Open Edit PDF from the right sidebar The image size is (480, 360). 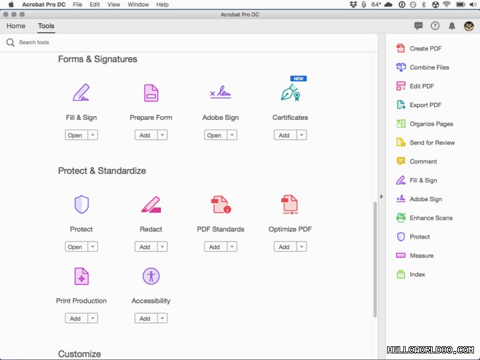pos(415,86)
